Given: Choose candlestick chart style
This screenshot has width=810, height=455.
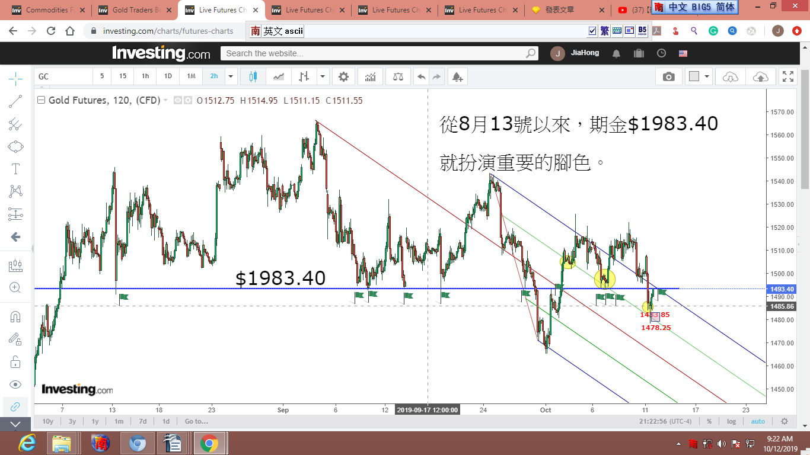Looking at the screenshot, I should pyautogui.click(x=253, y=76).
